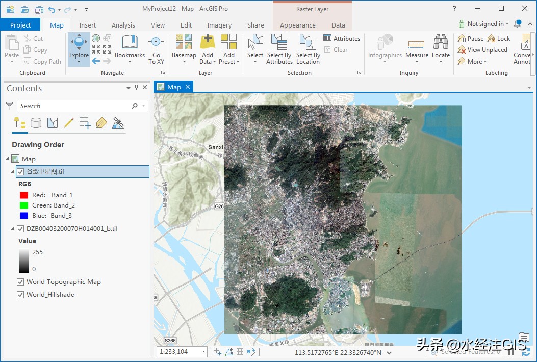Open the Appearance tab for Raster Layer
The width and height of the screenshot is (537, 362).
(x=298, y=25)
